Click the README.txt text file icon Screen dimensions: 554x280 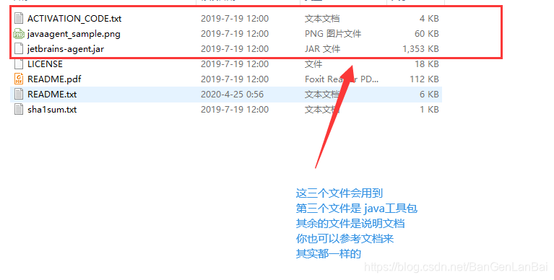pos(19,95)
